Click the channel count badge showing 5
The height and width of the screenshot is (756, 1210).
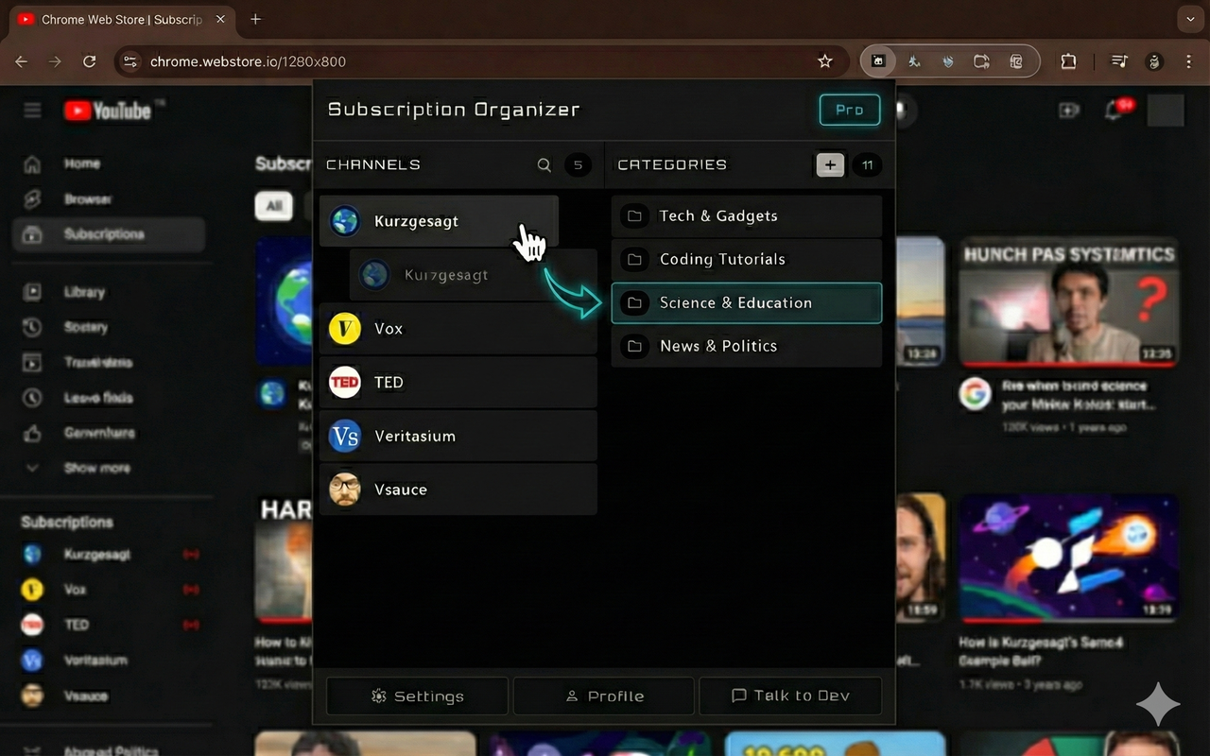click(x=579, y=164)
